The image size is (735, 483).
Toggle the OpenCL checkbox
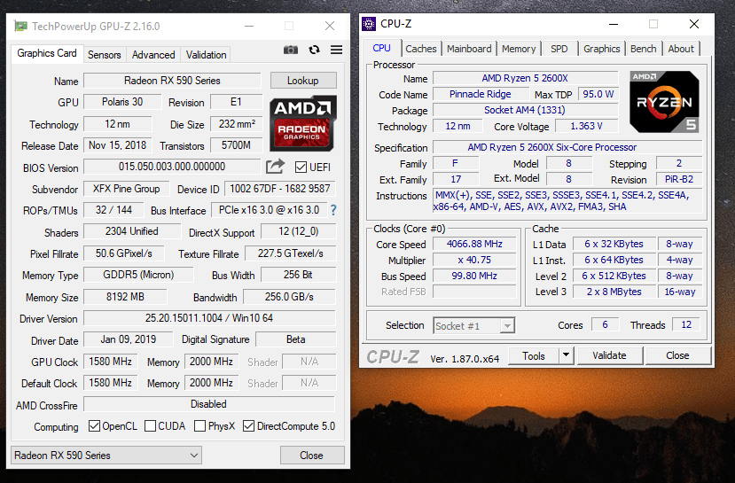pyautogui.click(x=95, y=426)
